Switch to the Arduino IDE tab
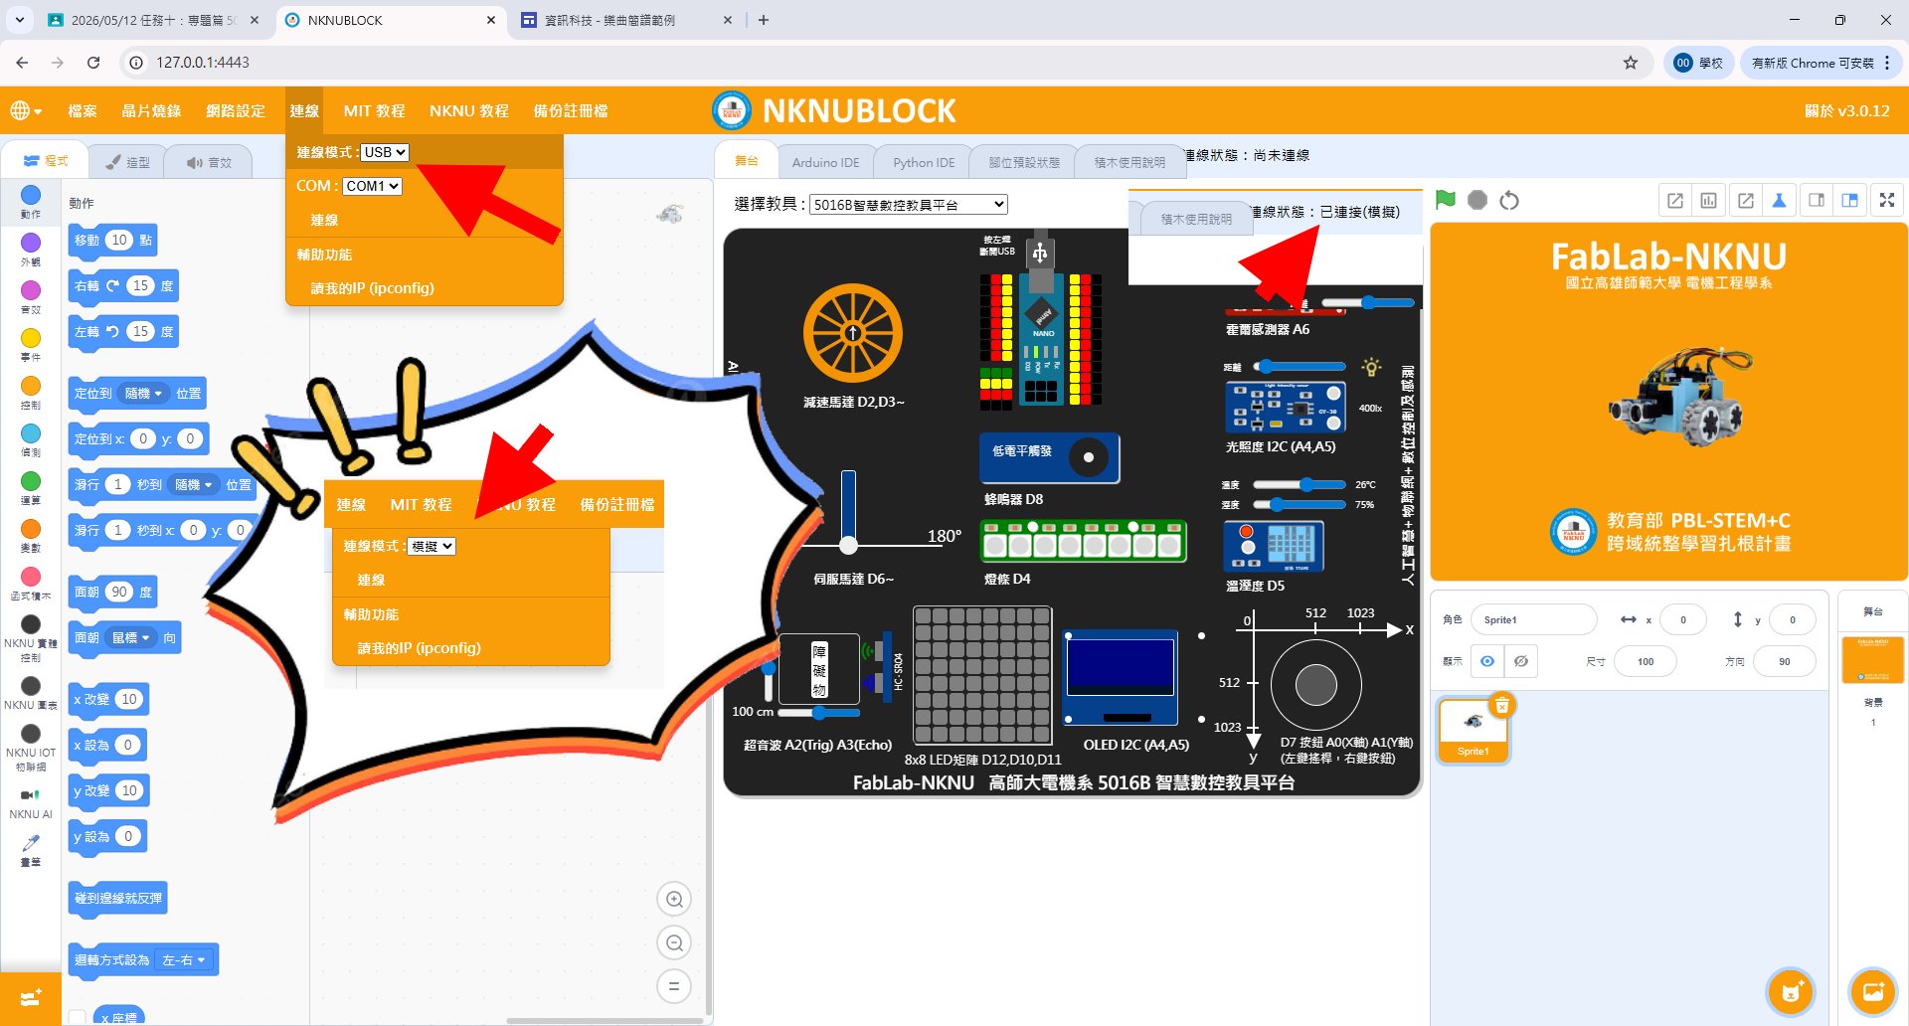 825,162
